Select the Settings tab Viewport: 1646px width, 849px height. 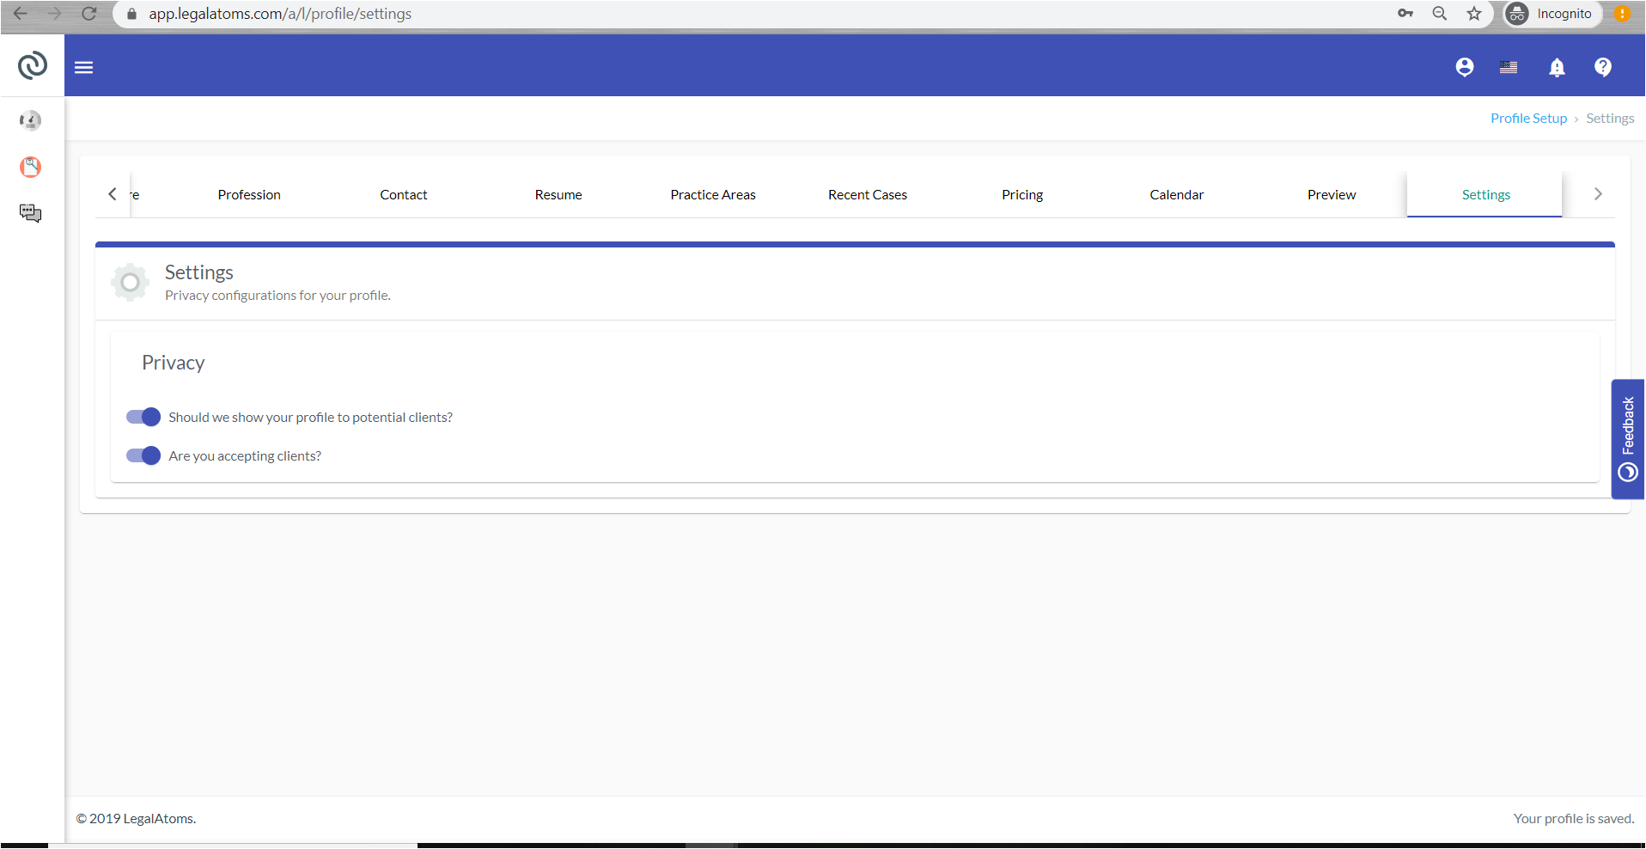point(1485,194)
